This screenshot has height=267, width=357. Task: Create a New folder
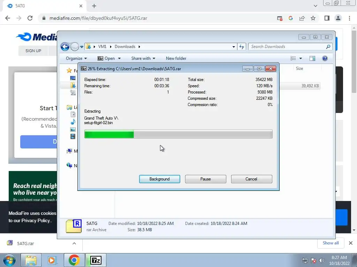176,58
